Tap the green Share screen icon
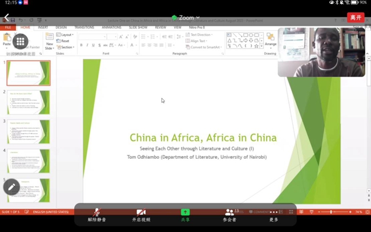This screenshot has width=371, height=232. [185, 214]
